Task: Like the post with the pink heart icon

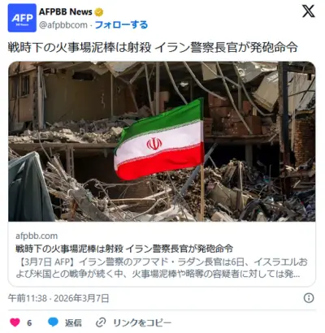Action: pyautogui.click(x=15, y=322)
